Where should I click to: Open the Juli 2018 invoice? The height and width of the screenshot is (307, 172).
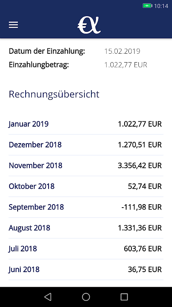click(86, 249)
